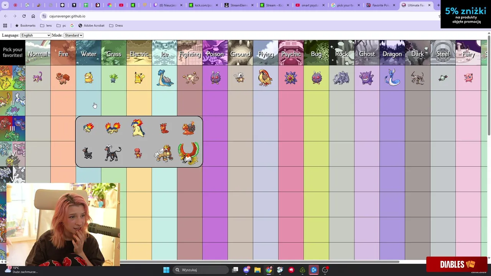Click Magnemite in the Steel column
491x276 pixels.
(443, 78)
